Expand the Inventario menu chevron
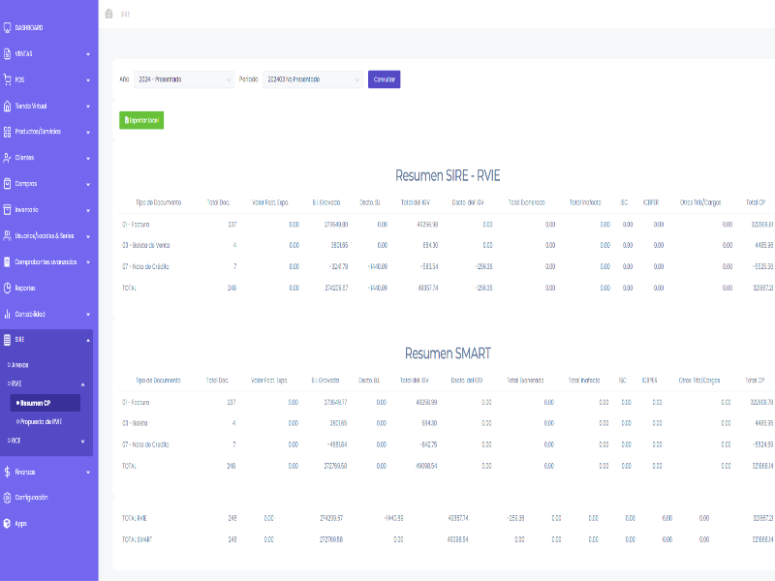 coord(88,210)
